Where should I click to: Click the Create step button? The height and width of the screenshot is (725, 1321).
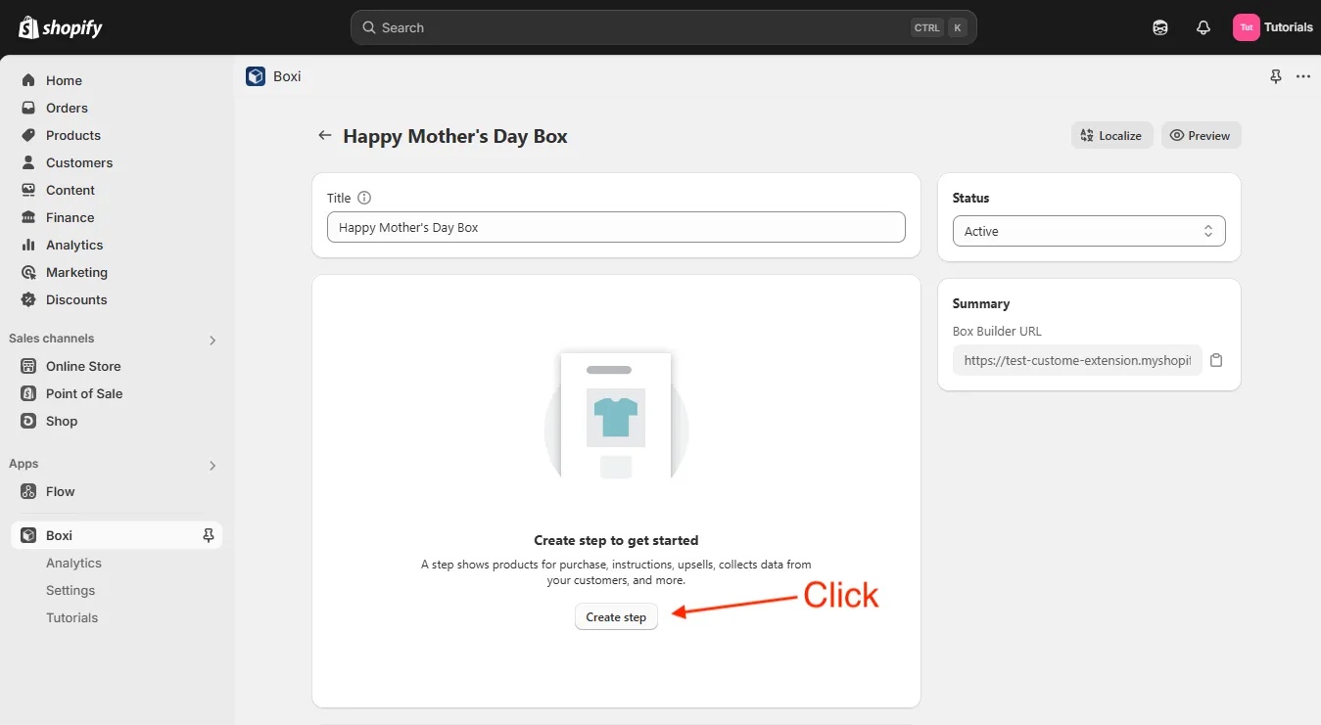[616, 616]
